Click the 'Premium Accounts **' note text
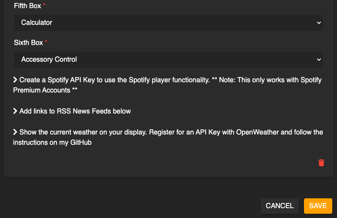The height and width of the screenshot is (218, 337). (x=45, y=90)
